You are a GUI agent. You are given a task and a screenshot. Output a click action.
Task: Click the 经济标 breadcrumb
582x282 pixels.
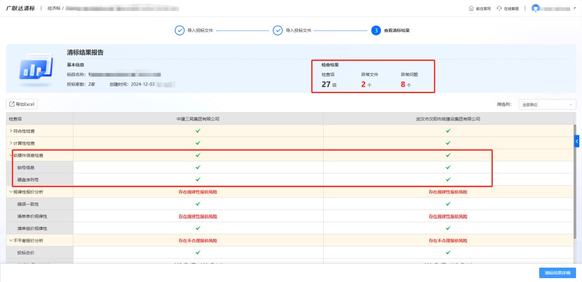(54, 8)
